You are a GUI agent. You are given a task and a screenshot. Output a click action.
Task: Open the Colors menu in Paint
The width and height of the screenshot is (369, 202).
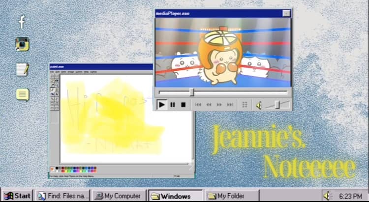click(79, 72)
